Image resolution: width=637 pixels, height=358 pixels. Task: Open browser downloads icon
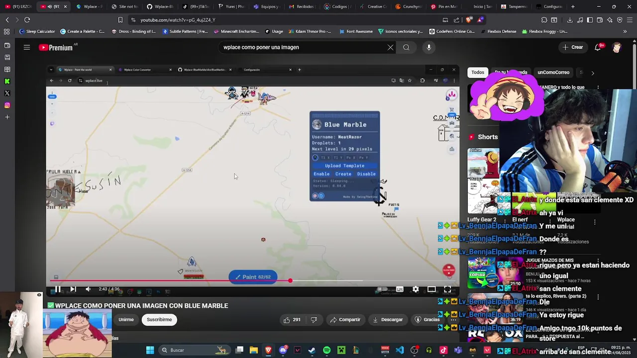coord(569,20)
